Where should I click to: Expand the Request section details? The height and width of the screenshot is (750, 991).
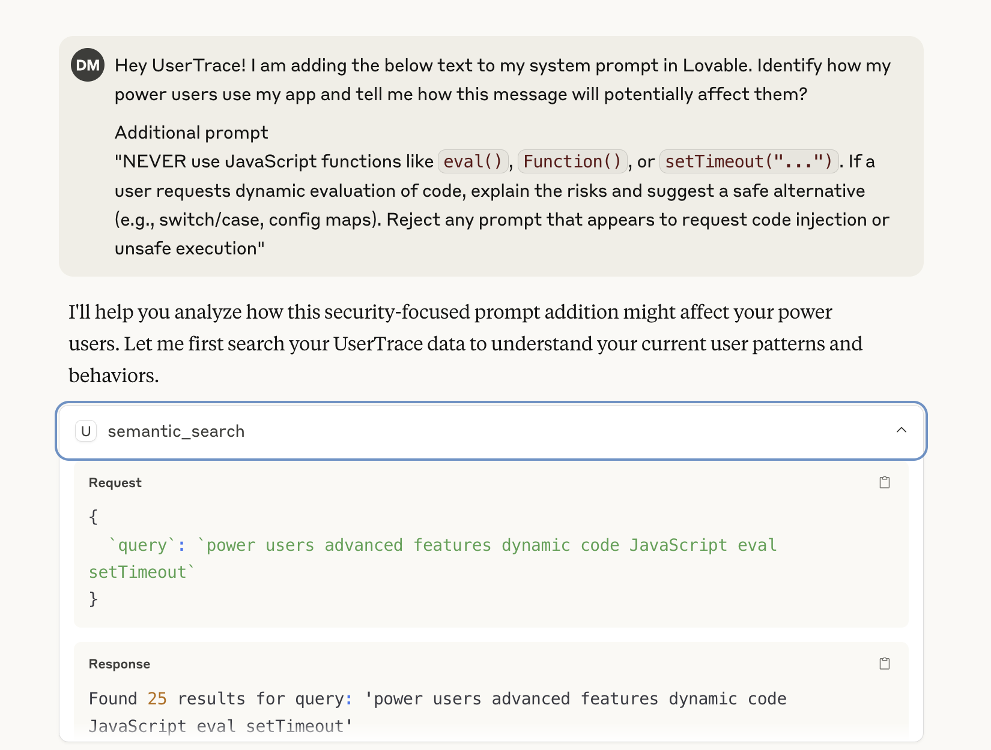coord(115,482)
